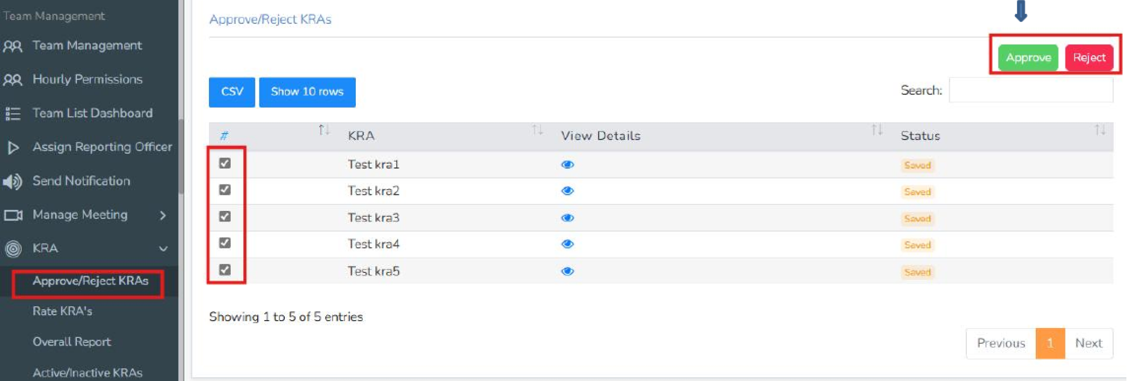This screenshot has height=381, width=1128.
Task: Click the green Approve button
Action: click(x=1028, y=58)
